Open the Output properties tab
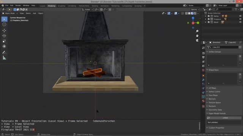This screenshot has height=136, width=243. 204,57
